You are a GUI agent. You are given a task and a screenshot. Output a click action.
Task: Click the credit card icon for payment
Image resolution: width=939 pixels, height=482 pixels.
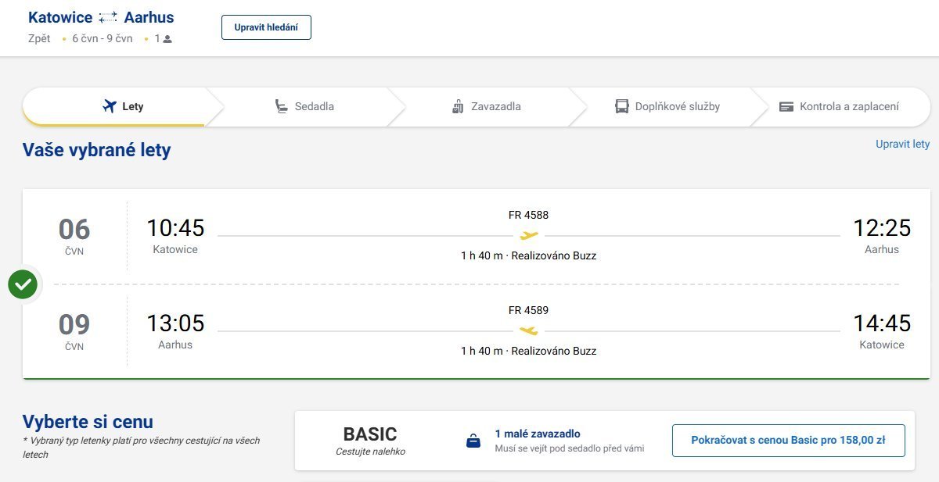click(786, 106)
